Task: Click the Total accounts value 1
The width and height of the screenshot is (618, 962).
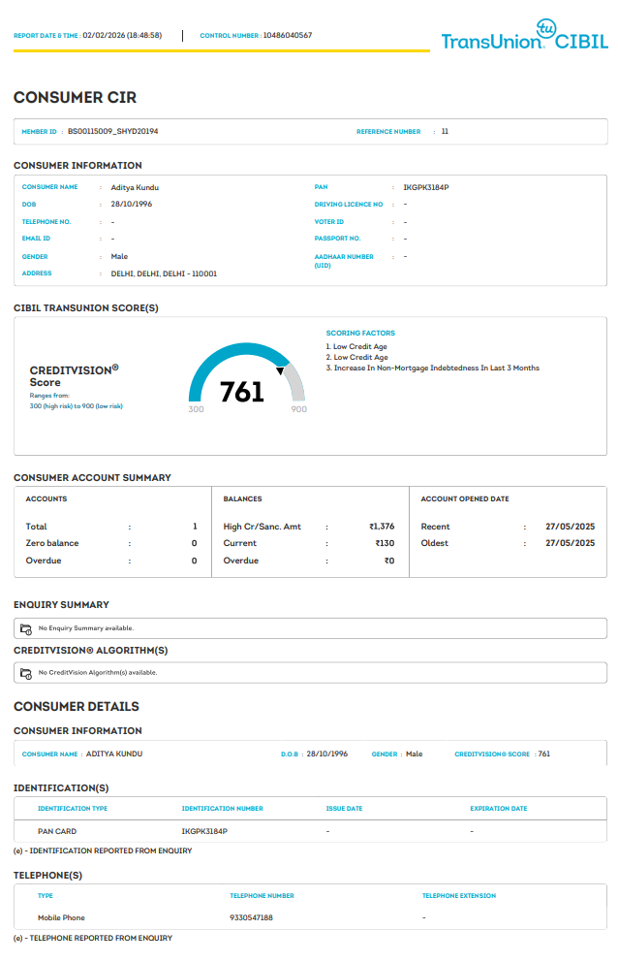Action: (195, 527)
